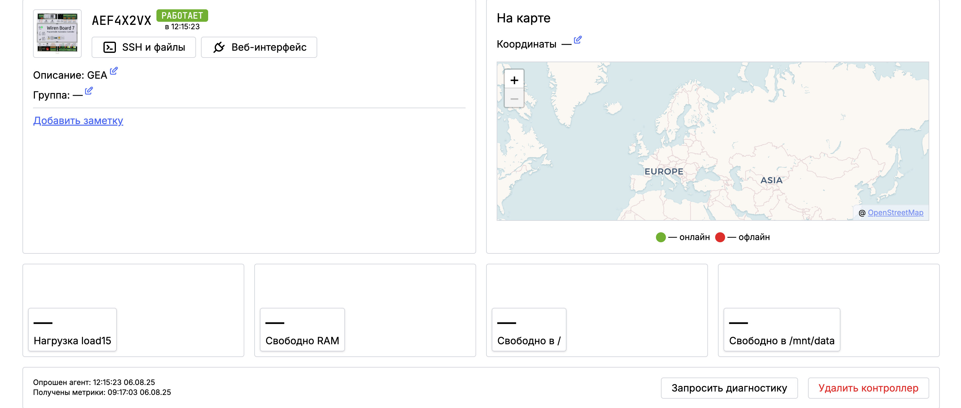The width and height of the screenshot is (961, 408).
Task: Click the plug icon in Веб-интерфейс button
Action: [219, 47]
